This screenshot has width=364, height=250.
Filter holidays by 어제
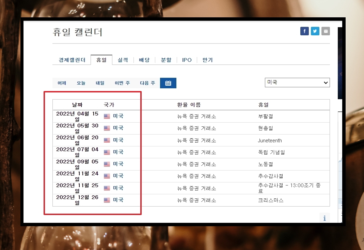pyautogui.click(x=62, y=83)
